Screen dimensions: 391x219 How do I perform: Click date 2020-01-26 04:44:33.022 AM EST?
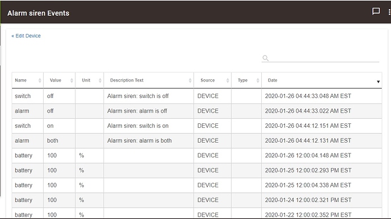pos(308,111)
